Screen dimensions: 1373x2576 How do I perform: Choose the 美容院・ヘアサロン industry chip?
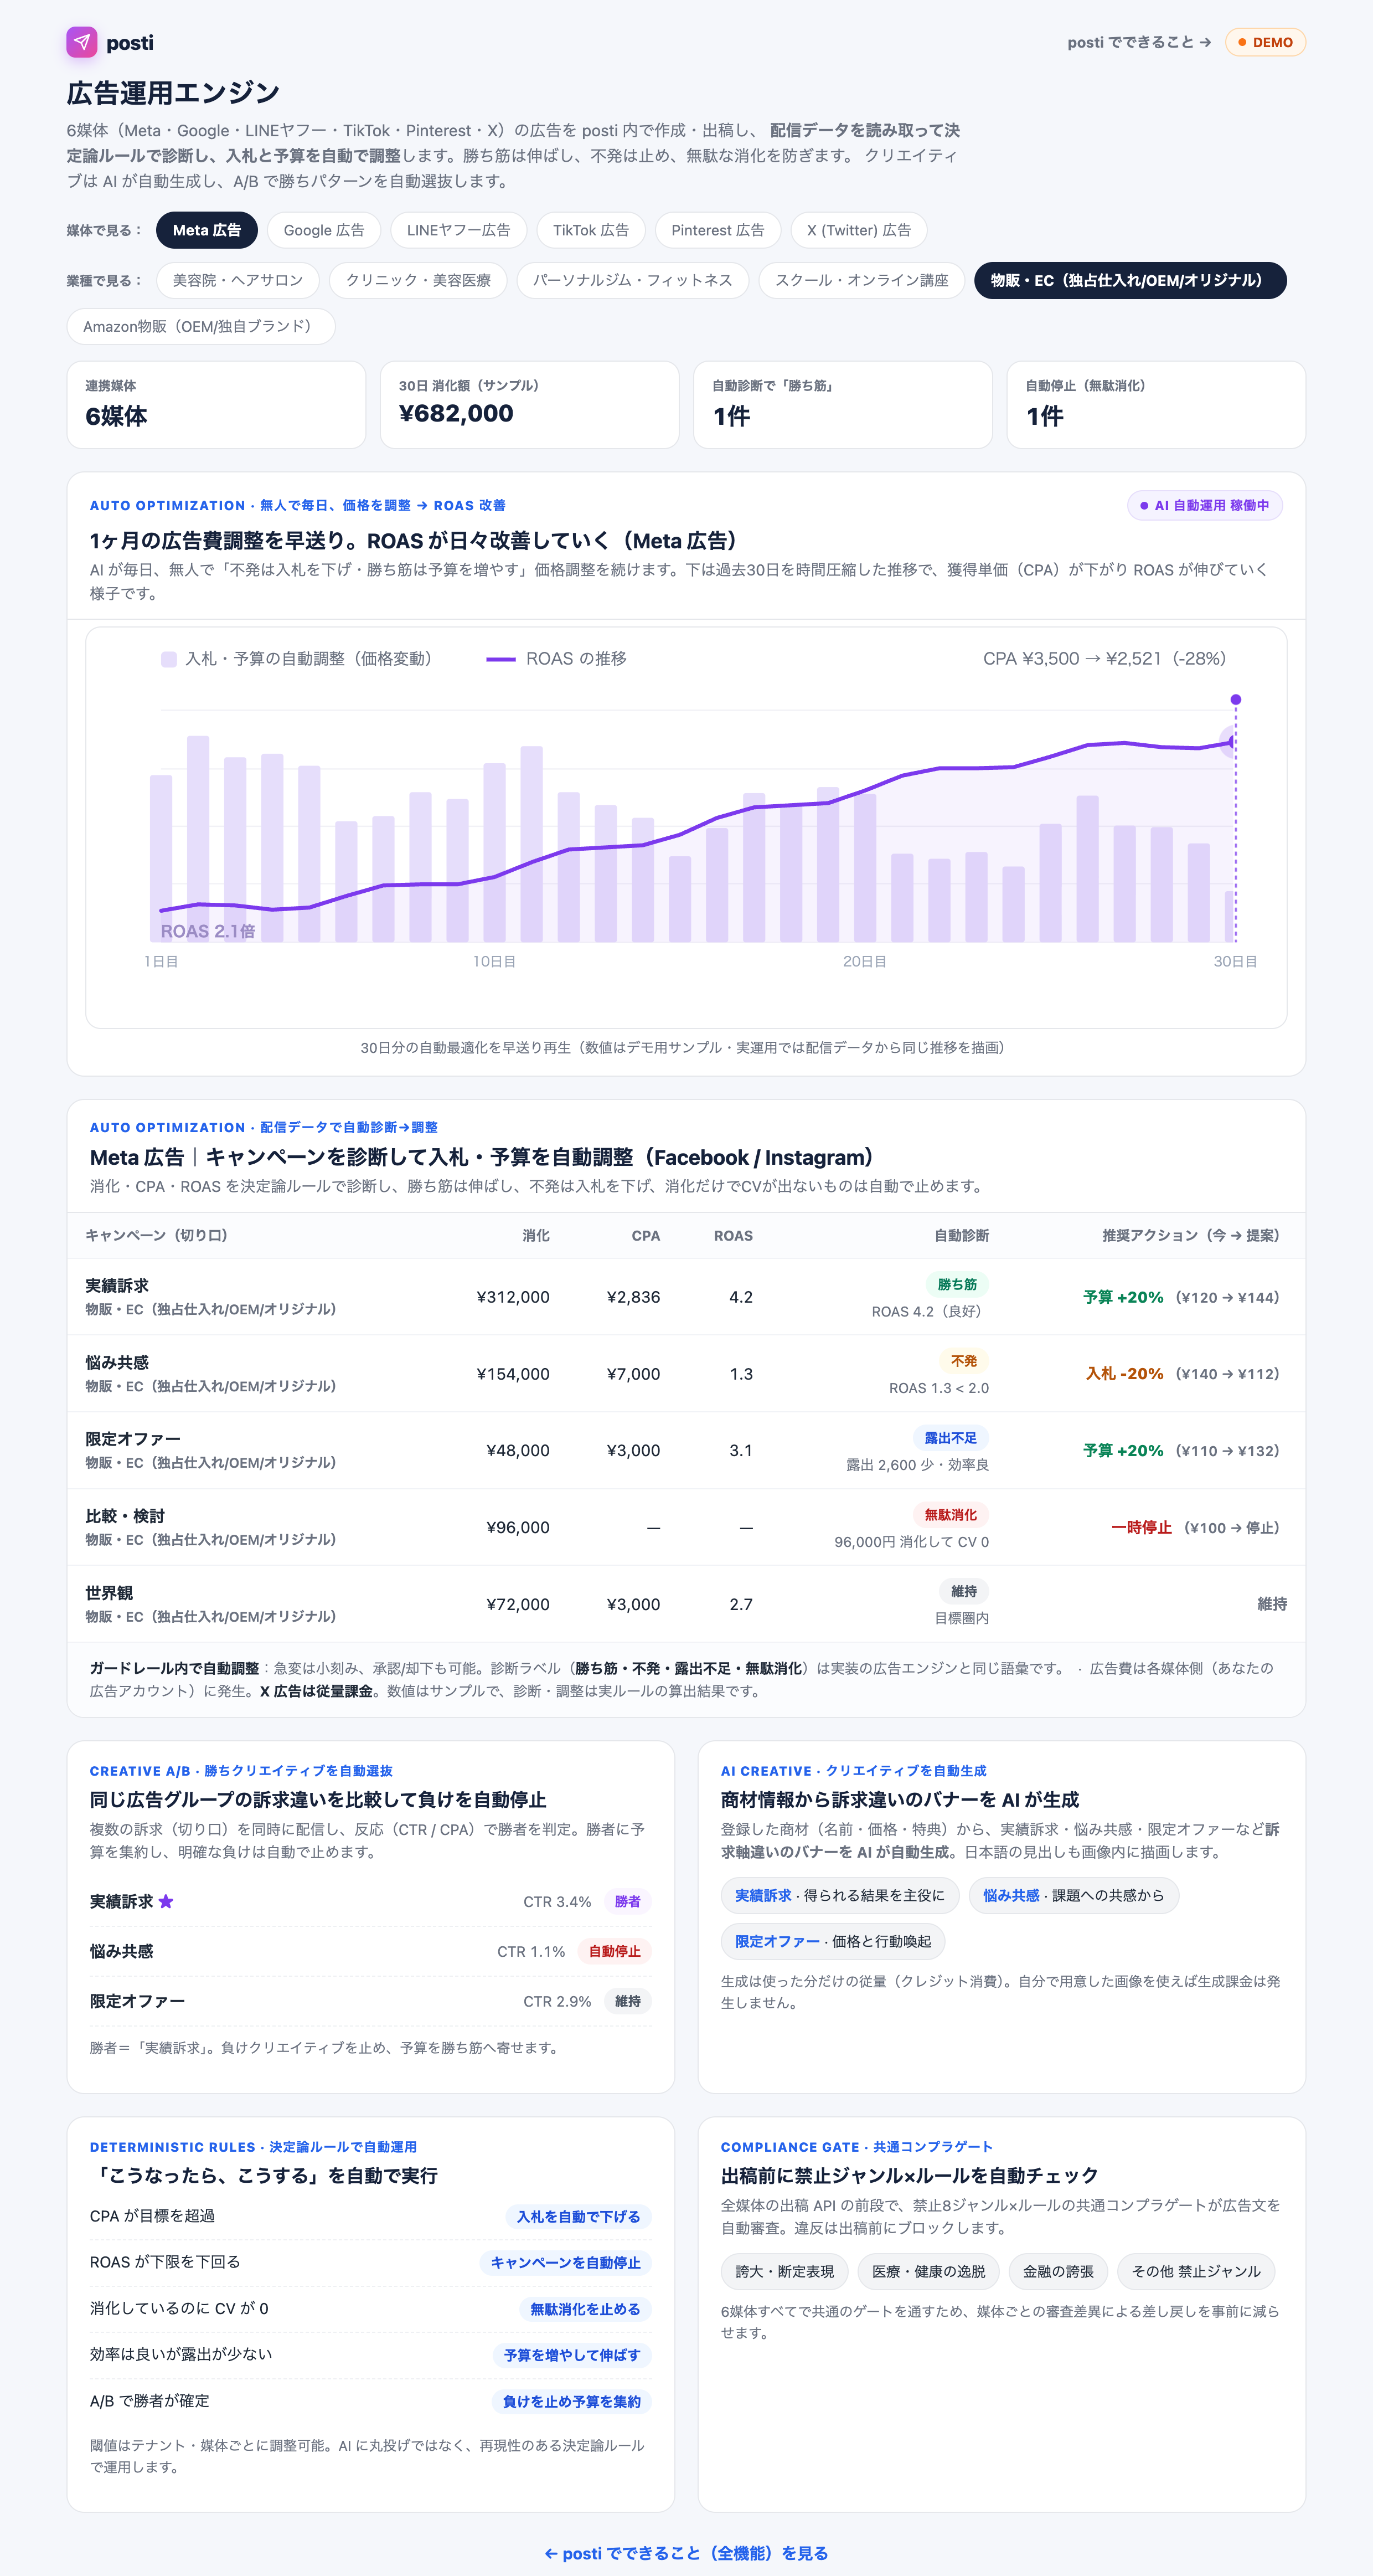click(x=238, y=280)
